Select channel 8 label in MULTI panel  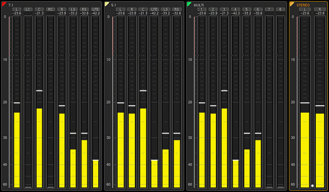click(280, 9)
